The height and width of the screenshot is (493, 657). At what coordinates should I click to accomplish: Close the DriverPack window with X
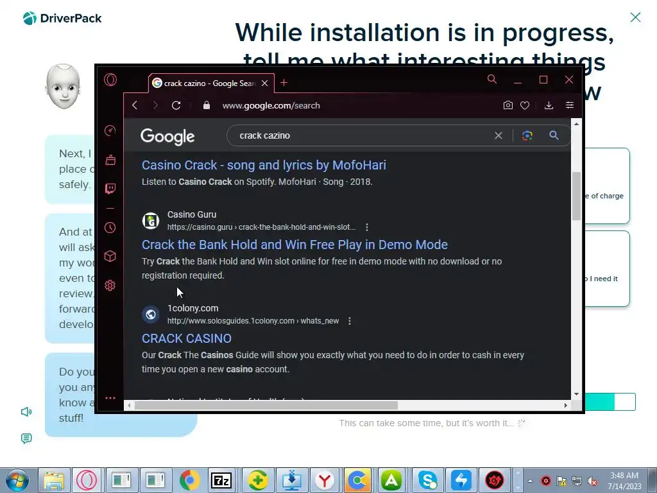pyautogui.click(x=636, y=17)
